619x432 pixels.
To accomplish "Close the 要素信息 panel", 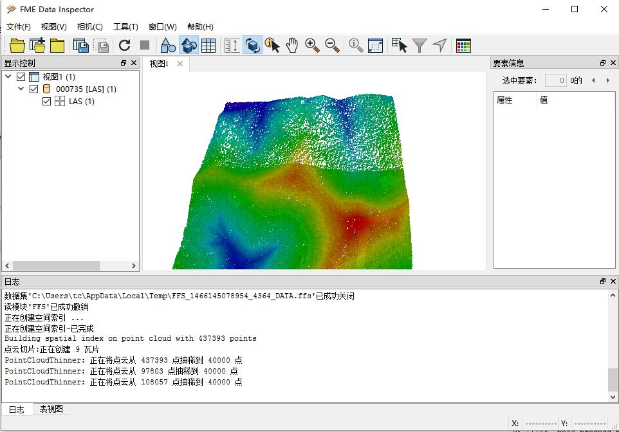I will point(613,63).
